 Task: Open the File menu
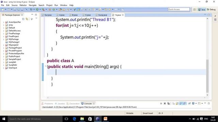coord(2,5)
